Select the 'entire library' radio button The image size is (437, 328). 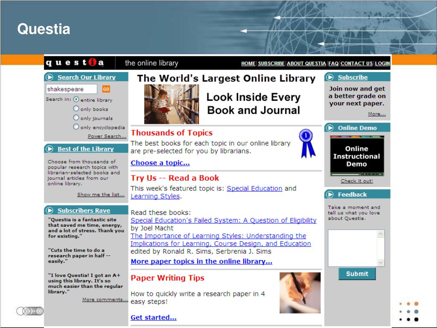(76, 99)
